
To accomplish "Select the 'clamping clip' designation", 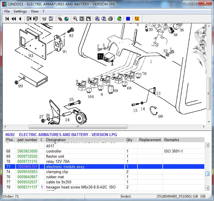I will coord(57,172).
